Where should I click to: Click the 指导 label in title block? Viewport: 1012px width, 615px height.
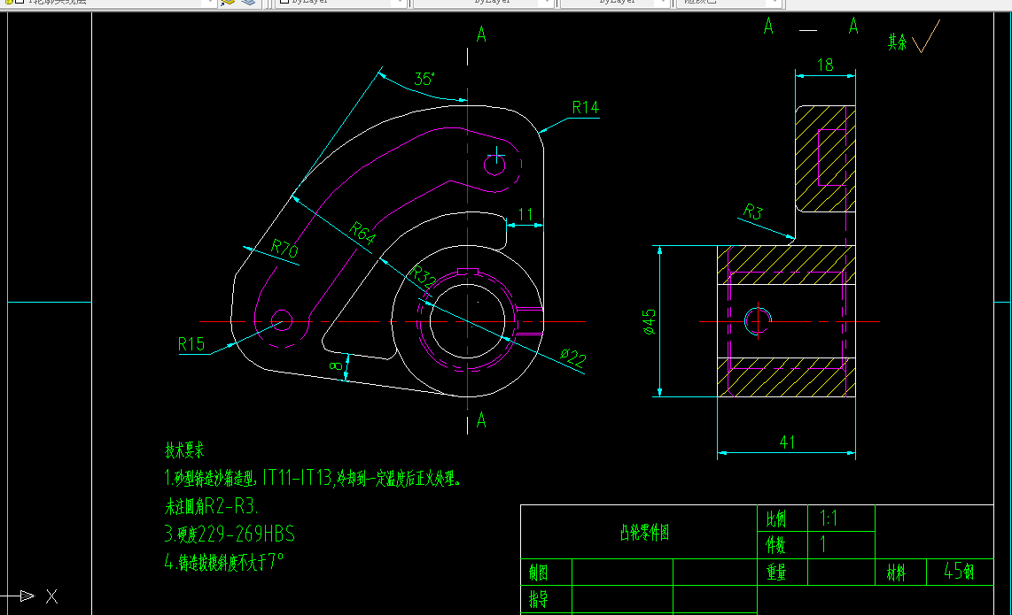538,600
